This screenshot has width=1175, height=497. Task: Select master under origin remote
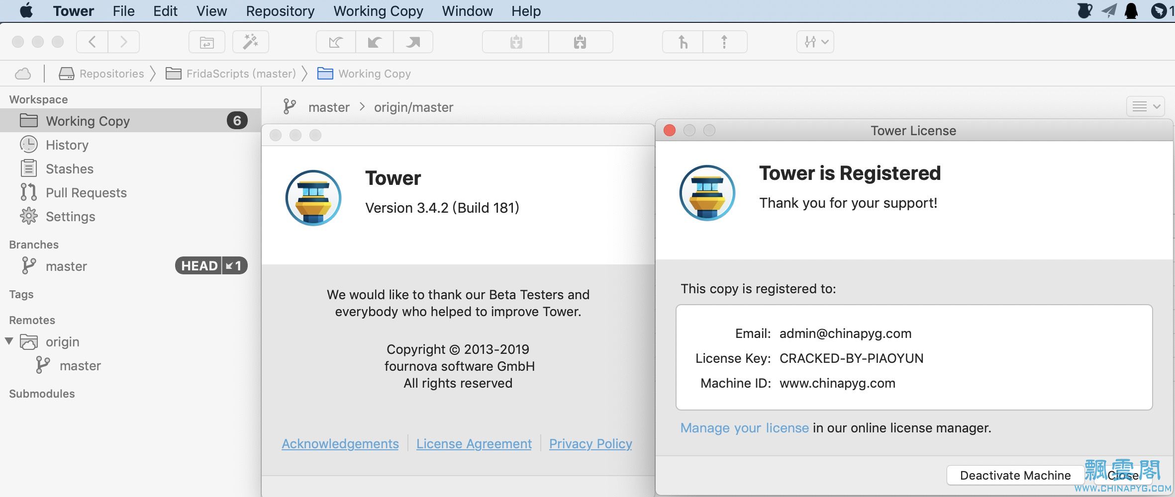pos(130,365)
